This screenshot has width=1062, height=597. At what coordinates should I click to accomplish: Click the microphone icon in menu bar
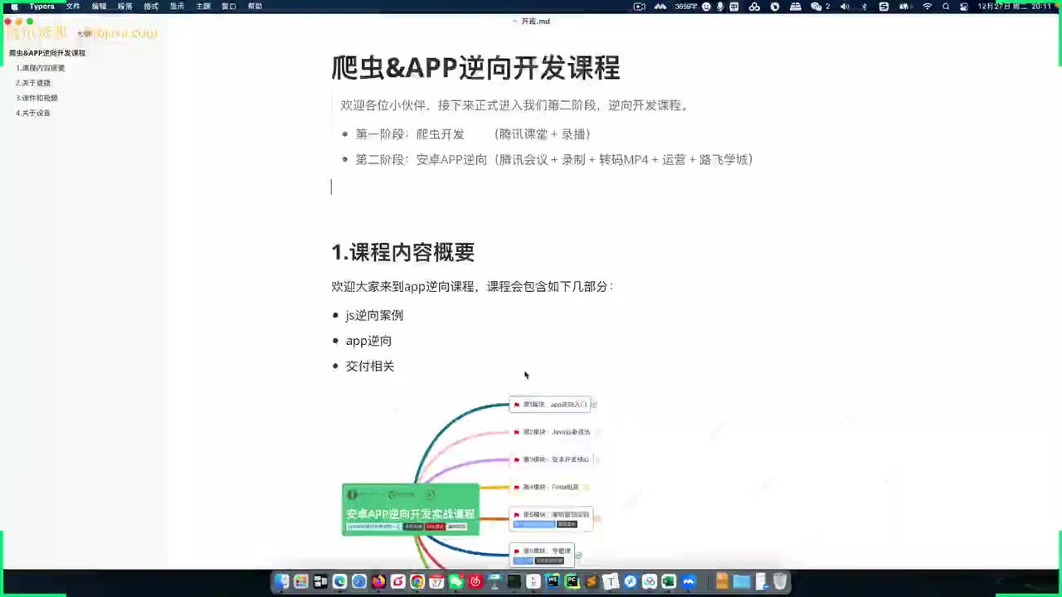[x=720, y=6]
